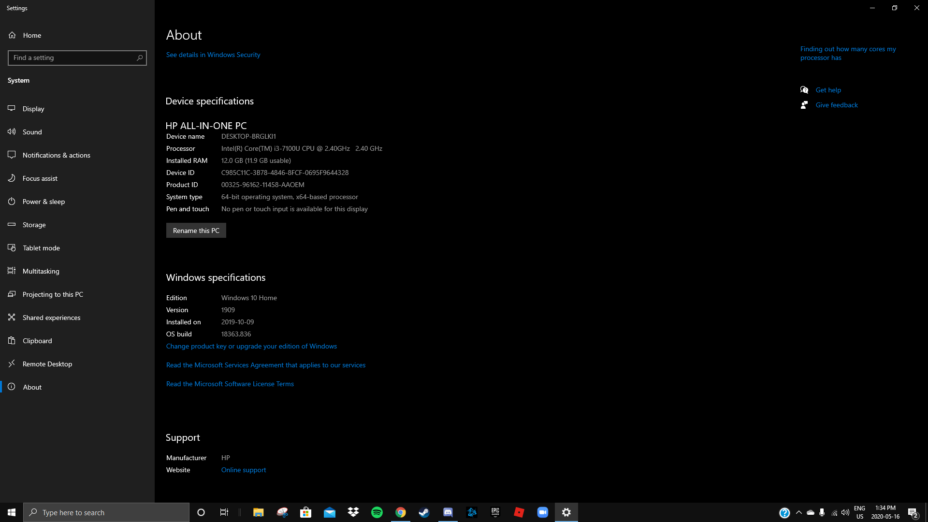Open Epic Games Launcher from the taskbar
Image resolution: width=928 pixels, height=522 pixels.
pyautogui.click(x=495, y=512)
